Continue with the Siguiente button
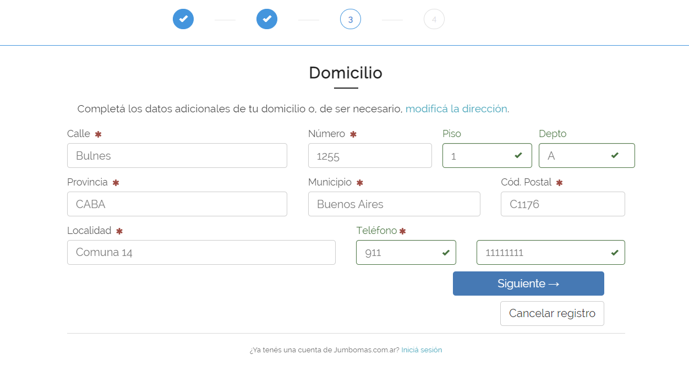Screen dimensions: 689x376 coord(528,284)
